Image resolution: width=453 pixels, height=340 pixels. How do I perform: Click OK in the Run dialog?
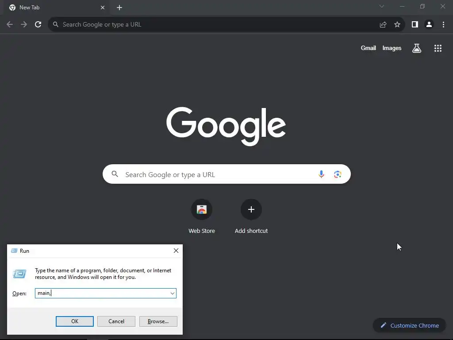(74, 321)
